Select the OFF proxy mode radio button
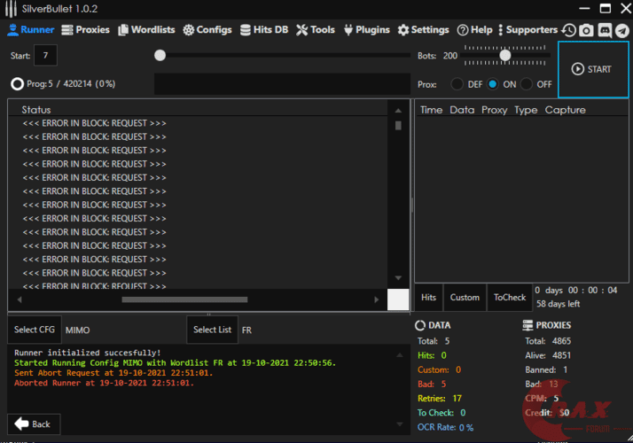This screenshot has height=443, width=633. (527, 84)
